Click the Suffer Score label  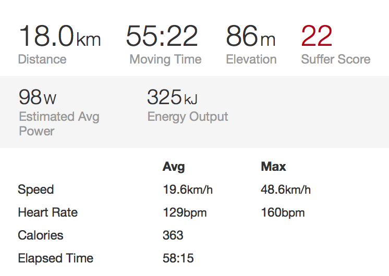coord(335,59)
